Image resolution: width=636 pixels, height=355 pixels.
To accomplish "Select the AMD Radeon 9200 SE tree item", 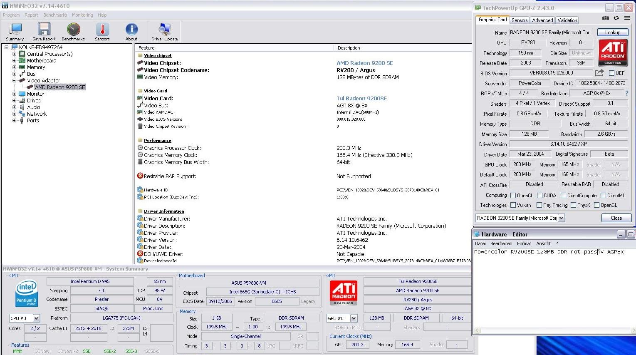I will point(60,87).
